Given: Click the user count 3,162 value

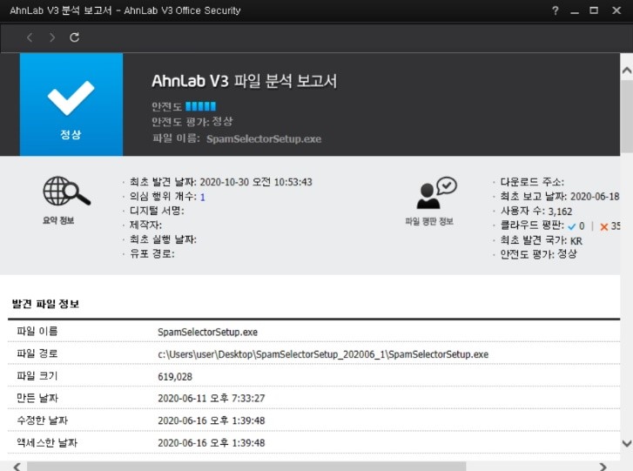Looking at the screenshot, I should coord(560,212).
